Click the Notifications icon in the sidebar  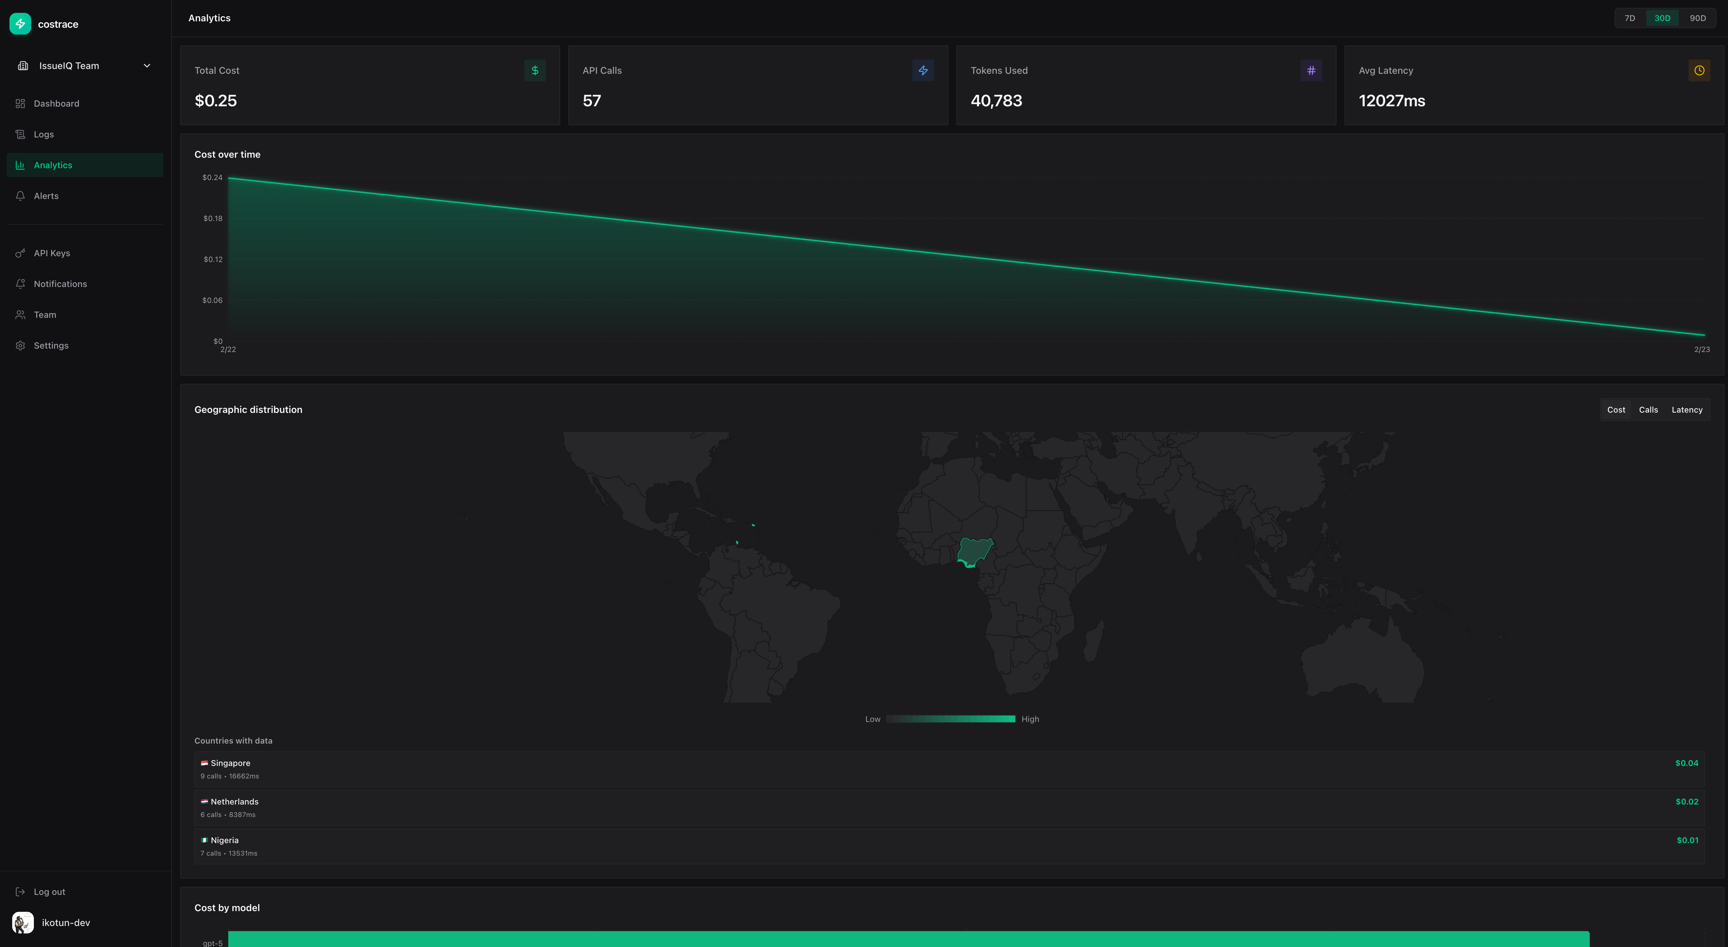coord(20,284)
